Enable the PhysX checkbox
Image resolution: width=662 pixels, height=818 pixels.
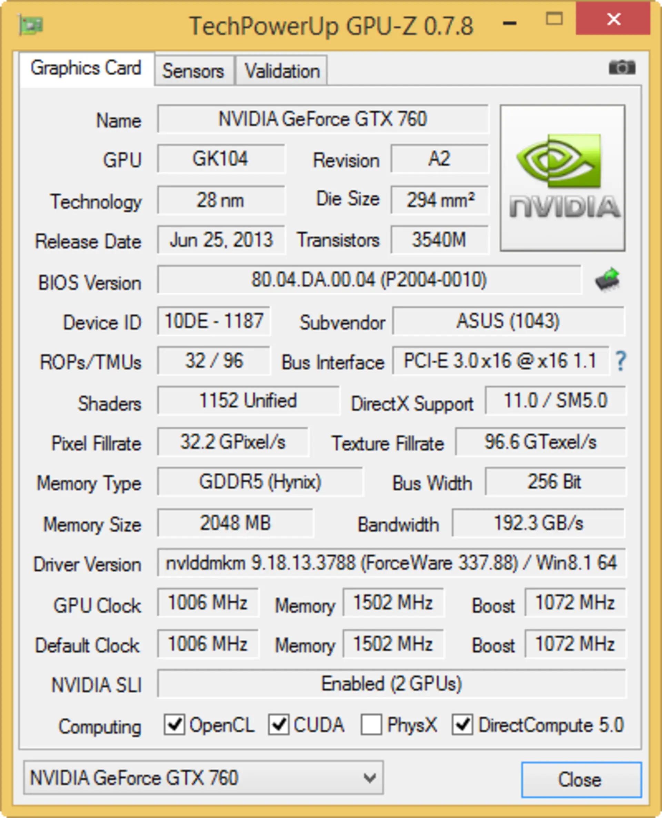(x=371, y=725)
